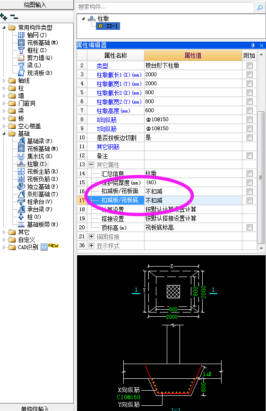Click the 独立基础(P) foundation icon
266x411 pixels.
21,187
